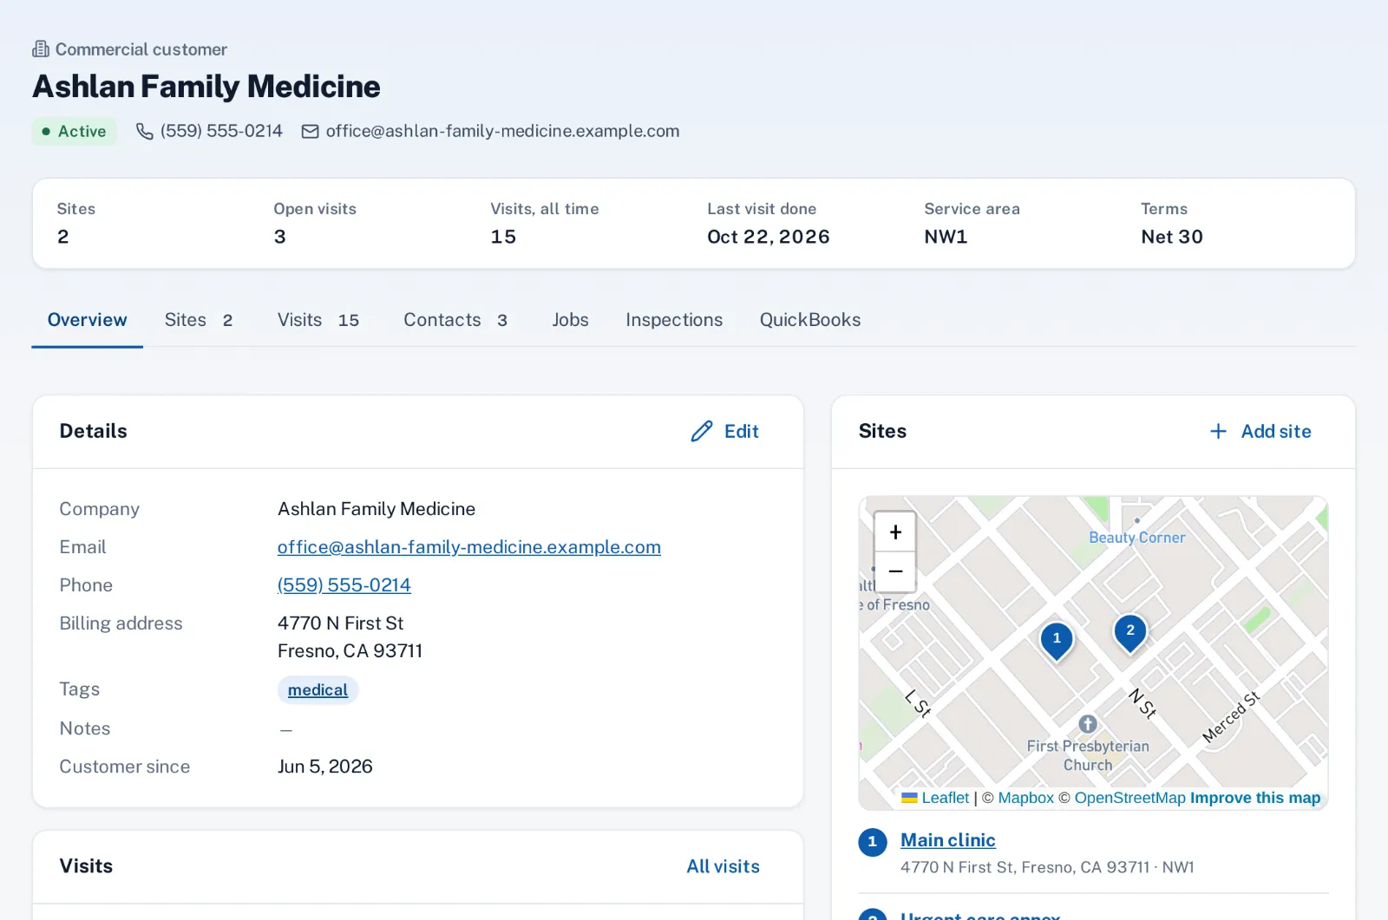Open the QuickBooks tab
The height and width of the screenshot is (920, 1388).
[810, 320]
